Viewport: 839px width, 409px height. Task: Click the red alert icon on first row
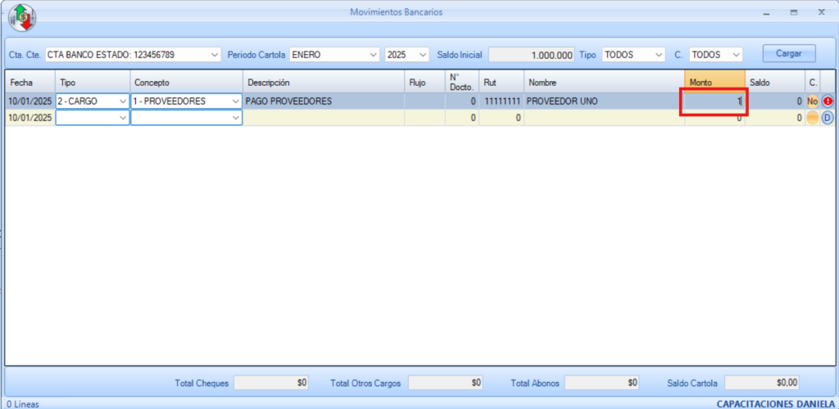click(827, 101)
